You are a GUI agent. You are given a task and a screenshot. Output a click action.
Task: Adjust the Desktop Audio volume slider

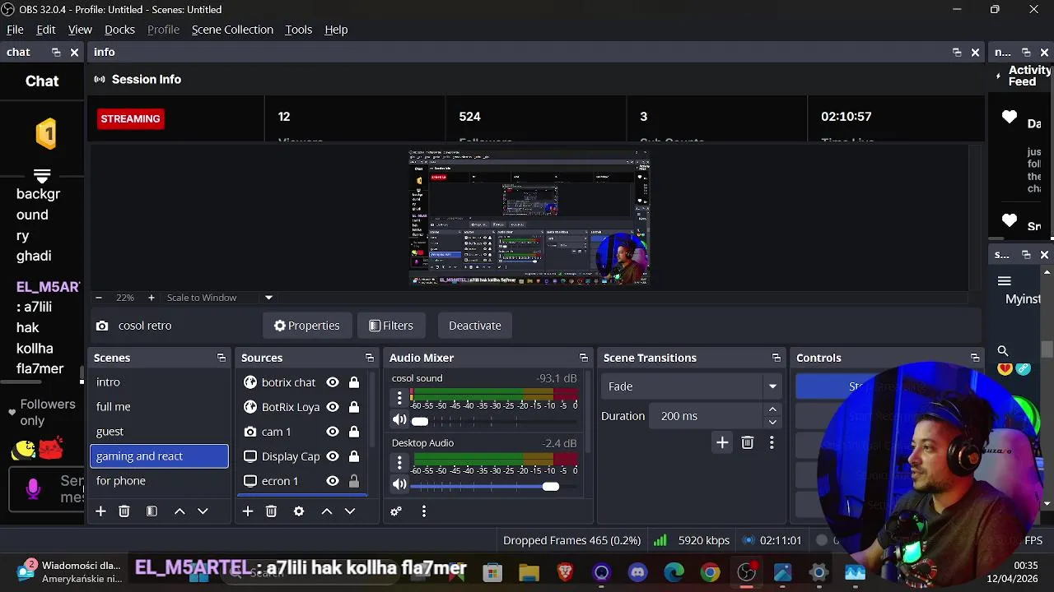click(551, 487)
